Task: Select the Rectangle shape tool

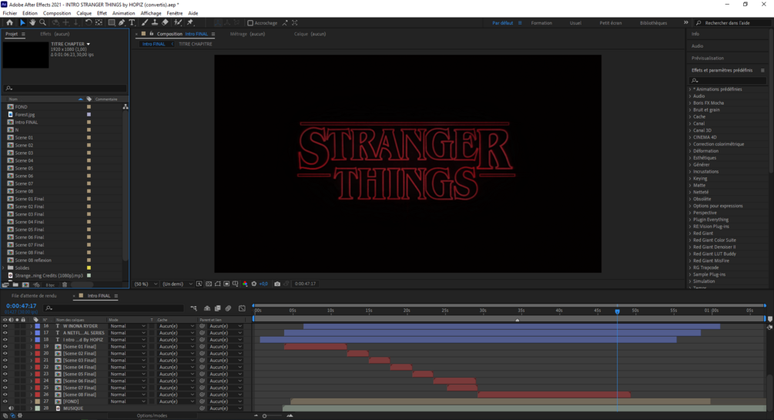Action: point(112,22)
